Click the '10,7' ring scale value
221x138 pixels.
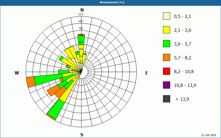pyautogui.click(x=81, y=21)
